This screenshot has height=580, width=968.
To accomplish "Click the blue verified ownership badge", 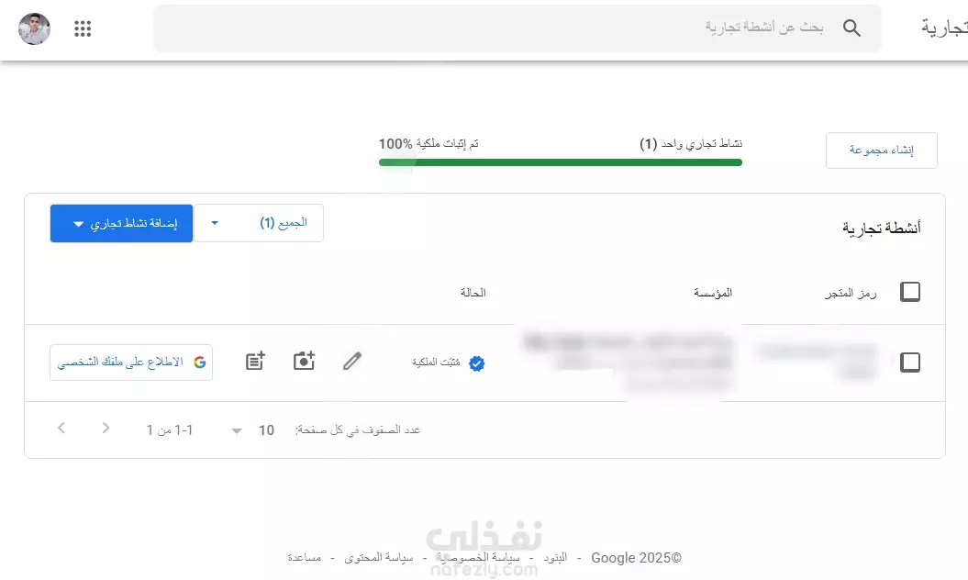I will coord(476,363).
